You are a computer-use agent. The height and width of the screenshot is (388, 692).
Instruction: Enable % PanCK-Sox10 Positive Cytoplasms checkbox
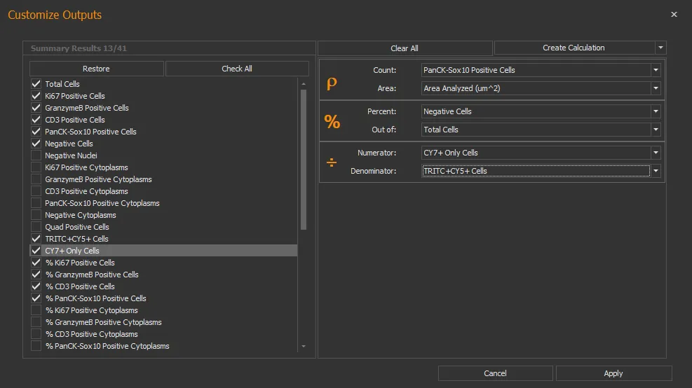(x=36, y=346)
